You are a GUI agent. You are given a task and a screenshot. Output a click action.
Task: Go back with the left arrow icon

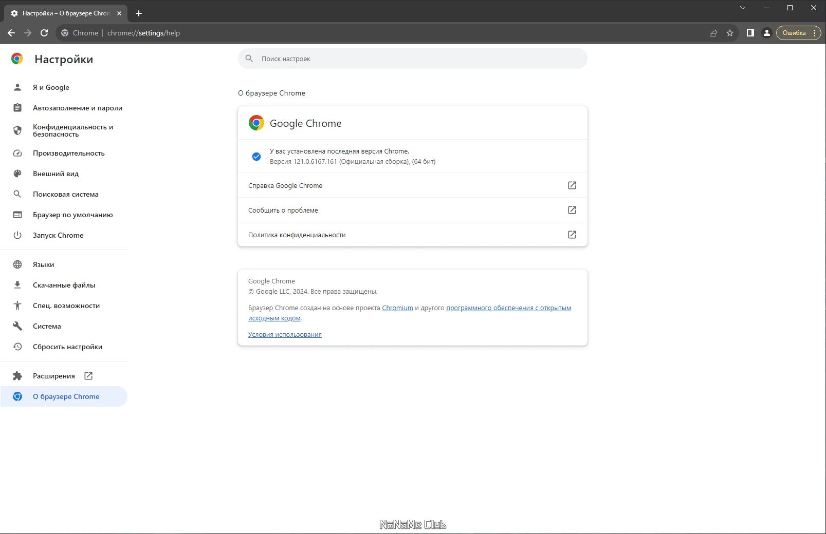pyautogui.click(x=11, y=33)
